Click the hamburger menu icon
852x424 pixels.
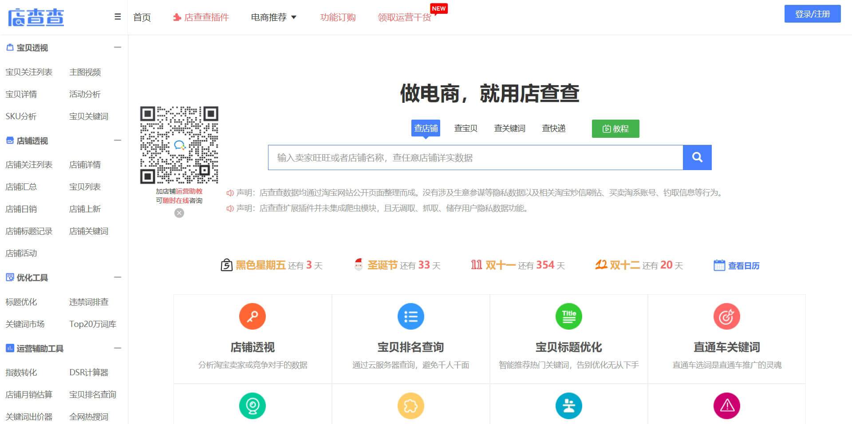118,17
